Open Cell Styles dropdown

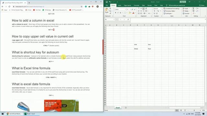click(x=168, y=14)
